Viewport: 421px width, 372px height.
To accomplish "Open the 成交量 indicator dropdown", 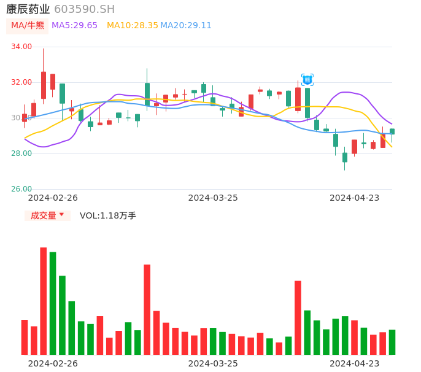I will (x=47, y=215).
